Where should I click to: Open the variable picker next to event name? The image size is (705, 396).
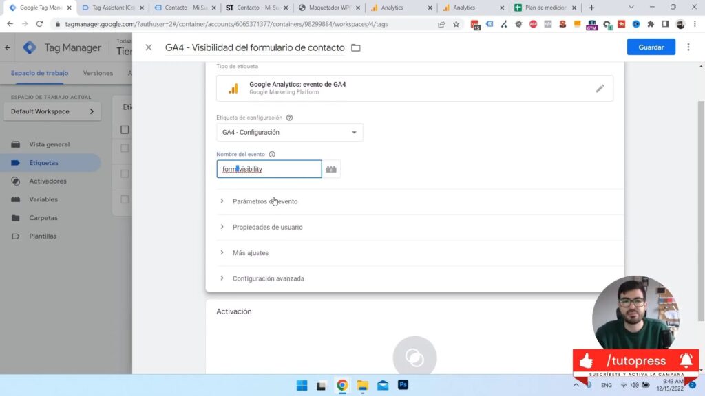[x=331, y=169]
